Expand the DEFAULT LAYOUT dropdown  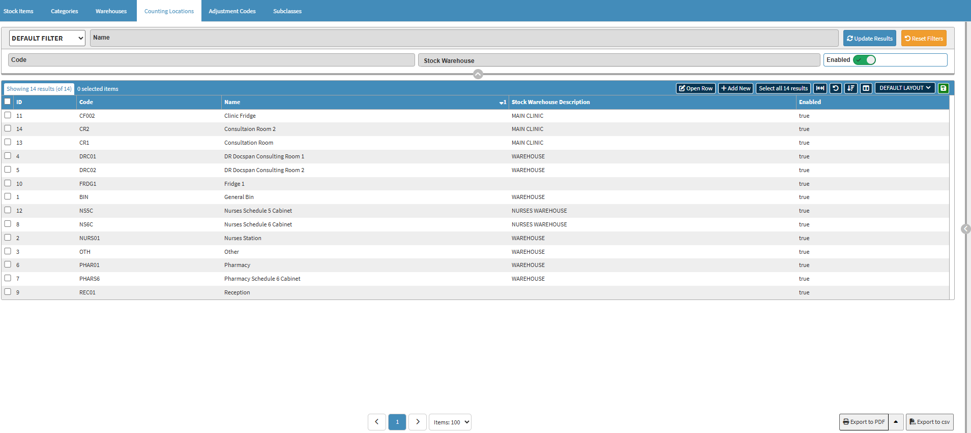(x=904, y=88)
